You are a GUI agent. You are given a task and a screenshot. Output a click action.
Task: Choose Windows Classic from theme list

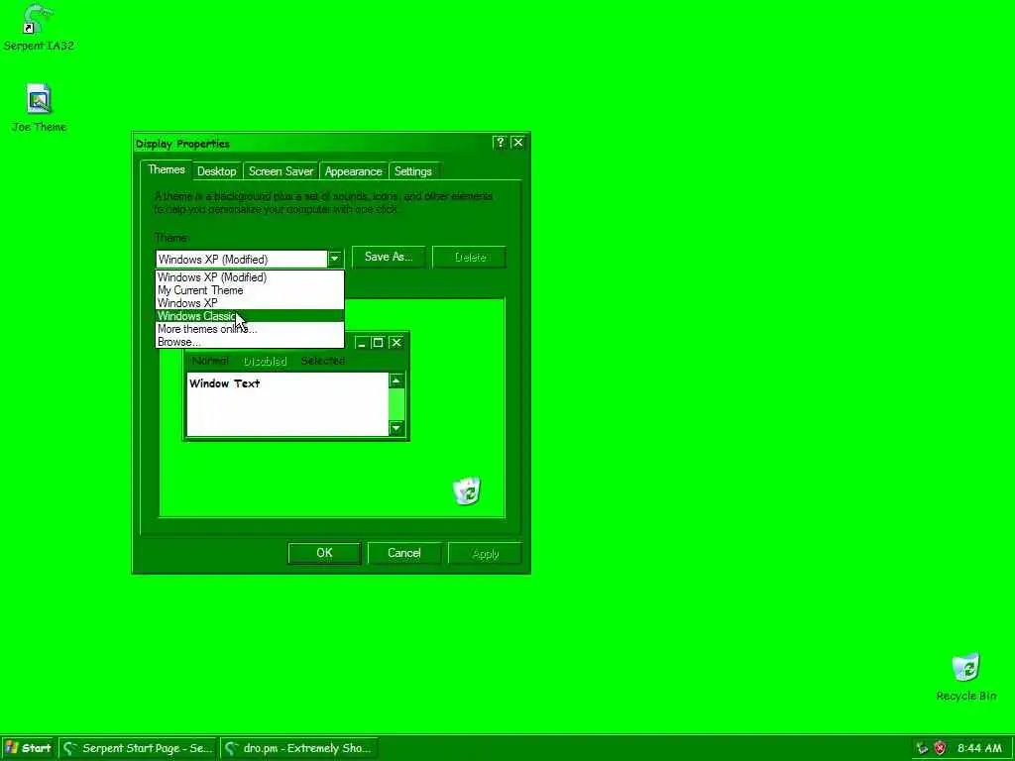point(250,316)
